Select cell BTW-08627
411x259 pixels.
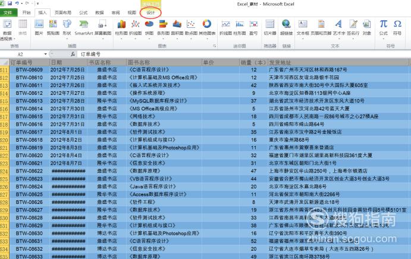(29, 210)
